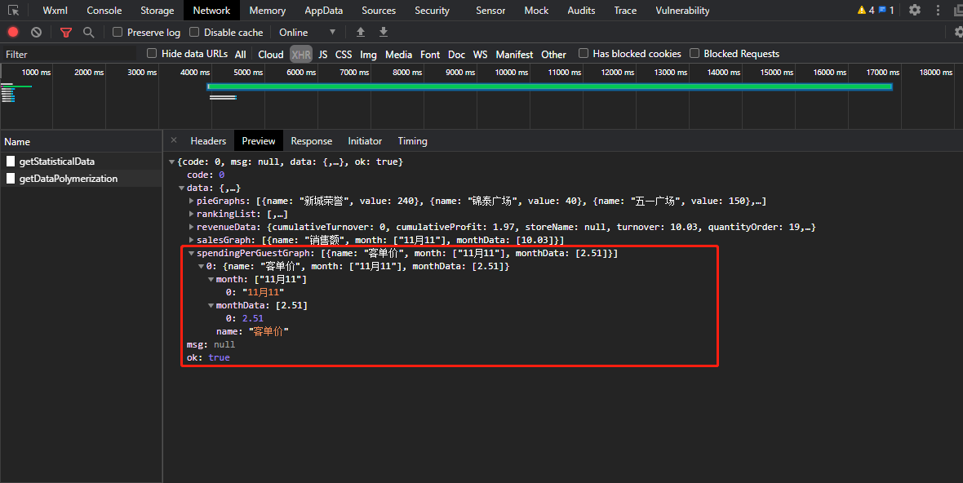Click the green request bar in timeline overview
963x483 pixels.
click(x=550, y=86)
